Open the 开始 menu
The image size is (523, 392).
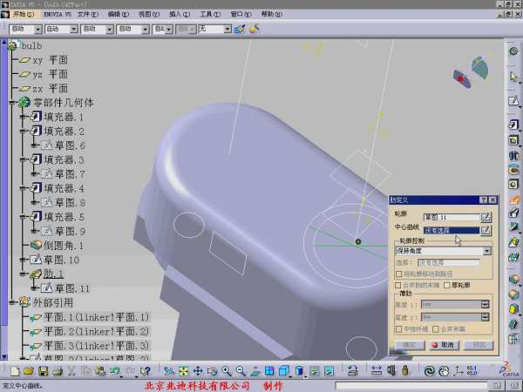point(24,14)
